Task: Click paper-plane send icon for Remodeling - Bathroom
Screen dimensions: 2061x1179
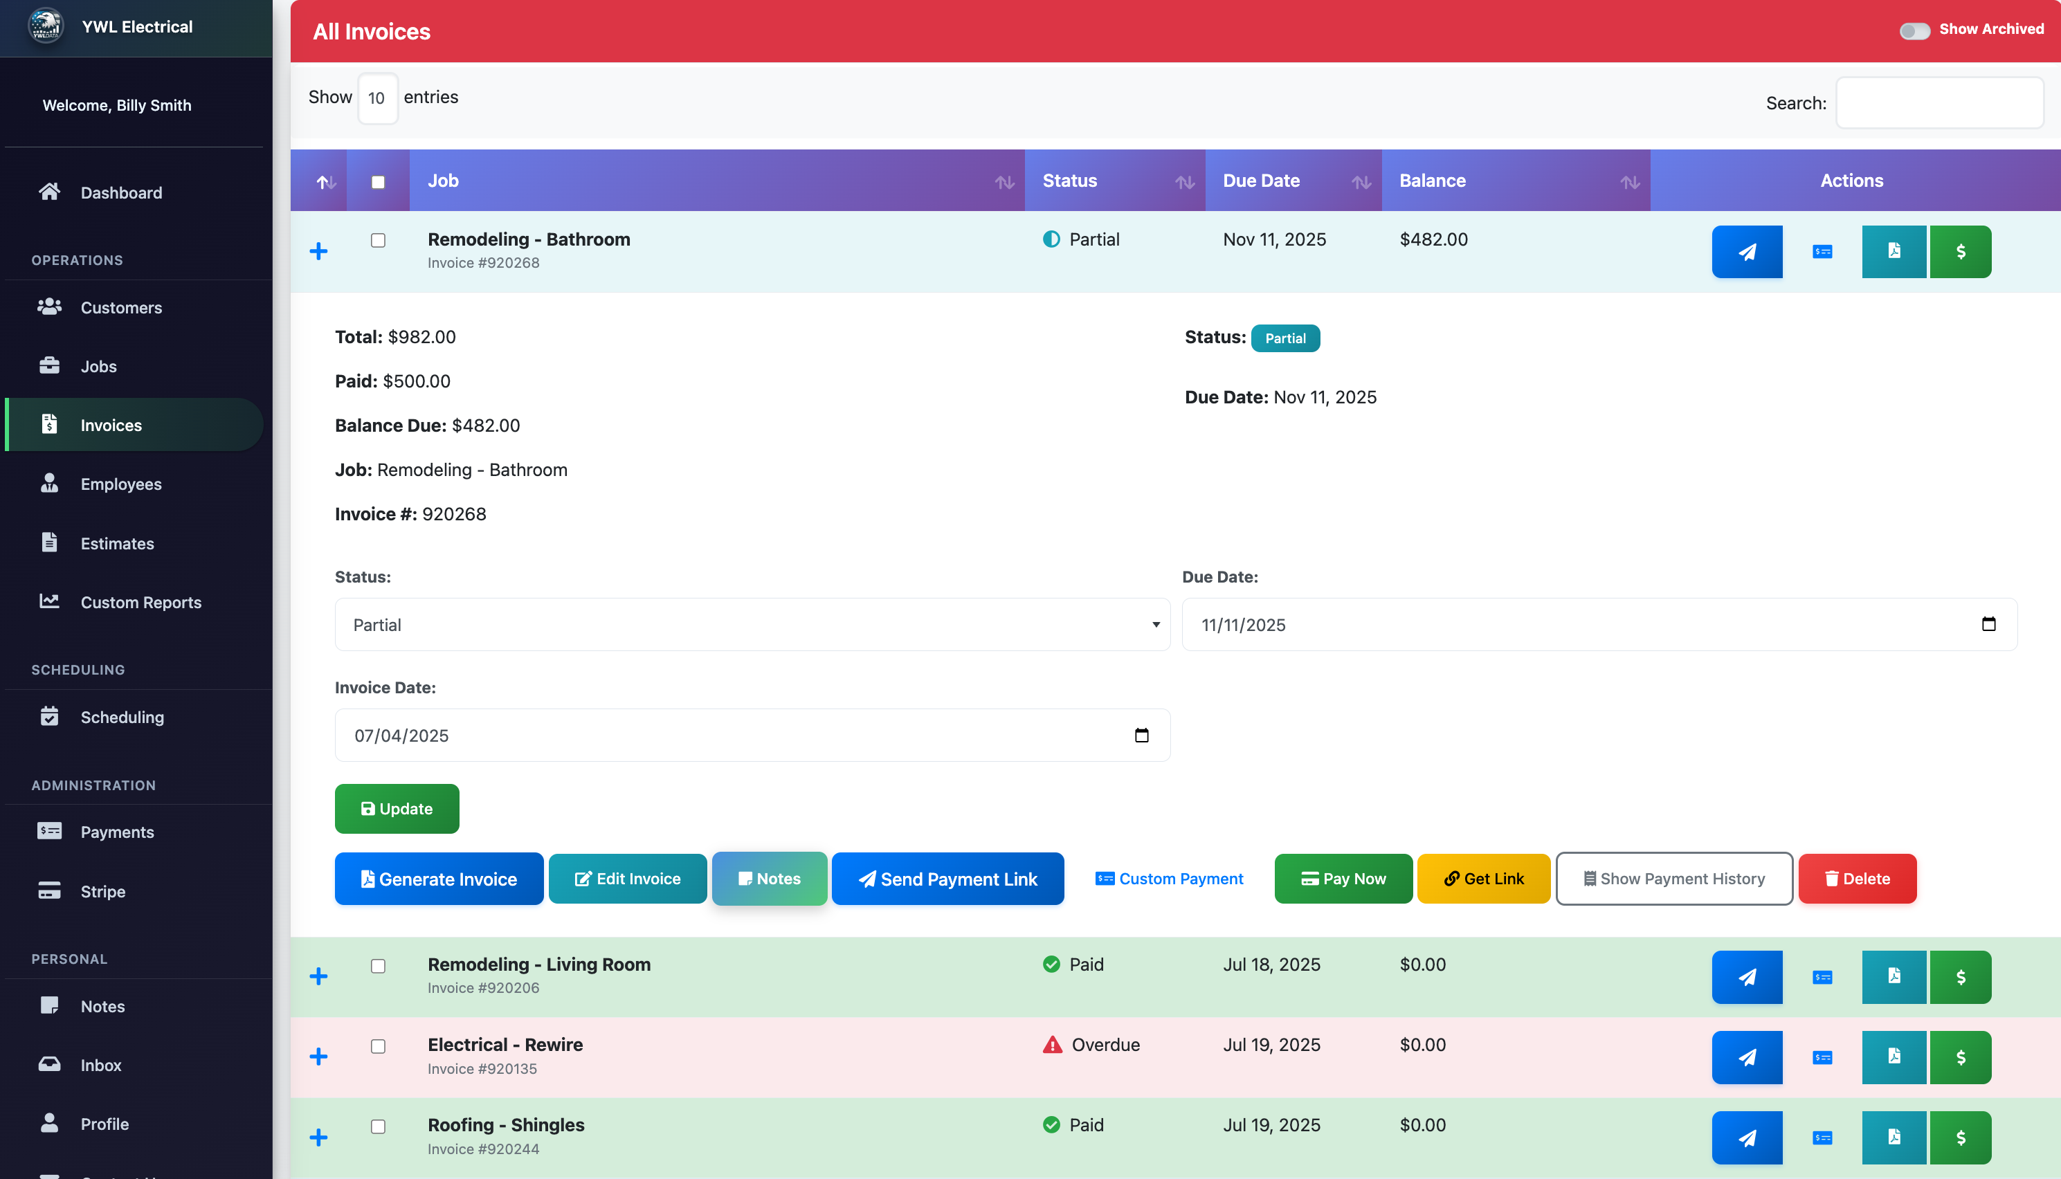Action: point(1746,252)
